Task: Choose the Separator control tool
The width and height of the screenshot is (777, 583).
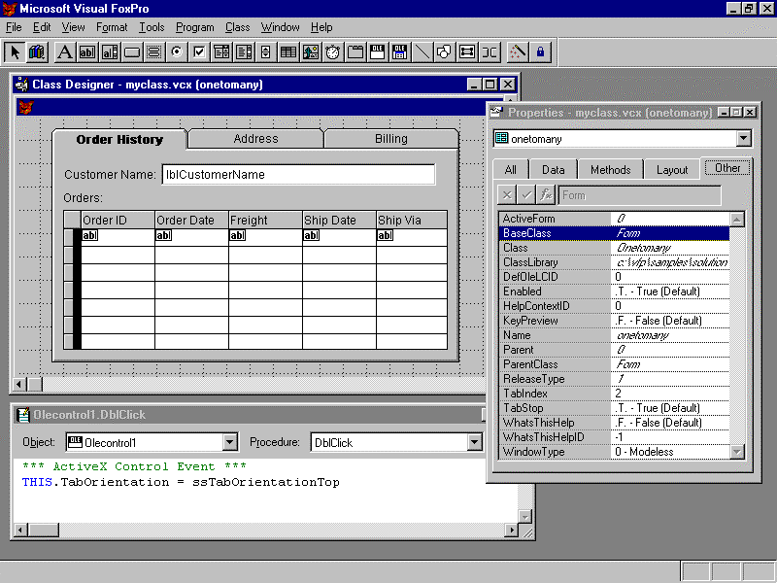Action: [490, 52]
